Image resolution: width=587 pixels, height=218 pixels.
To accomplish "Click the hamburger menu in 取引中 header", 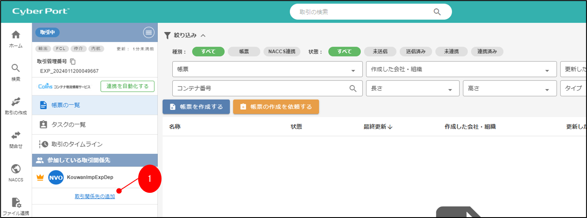I will click(x=148, y=33).
